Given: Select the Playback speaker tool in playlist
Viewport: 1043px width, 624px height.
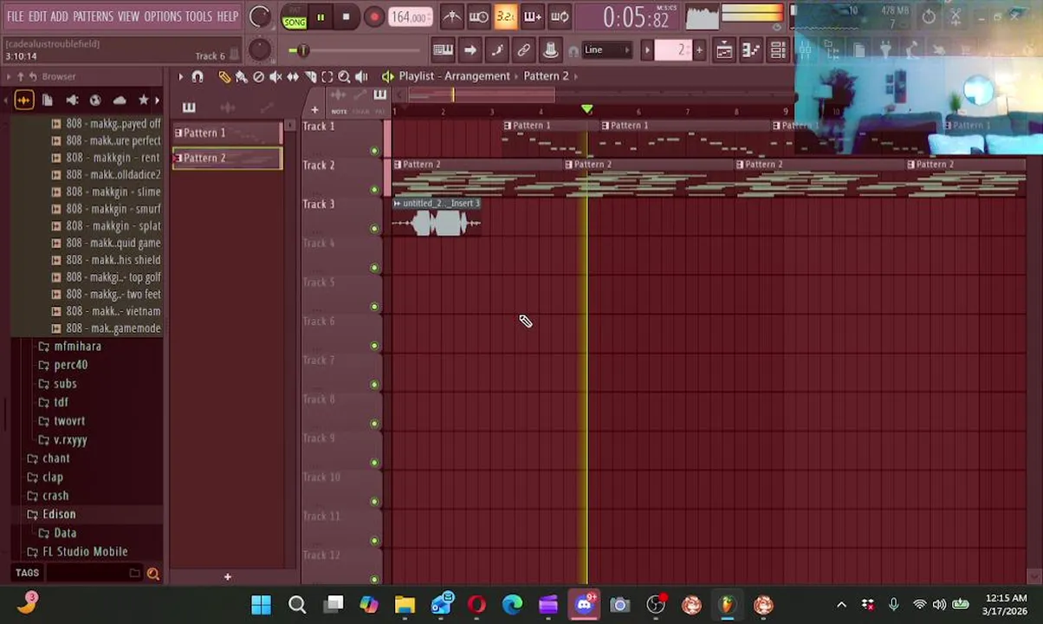Looking at the screenshot, I should tap(361, 77).
